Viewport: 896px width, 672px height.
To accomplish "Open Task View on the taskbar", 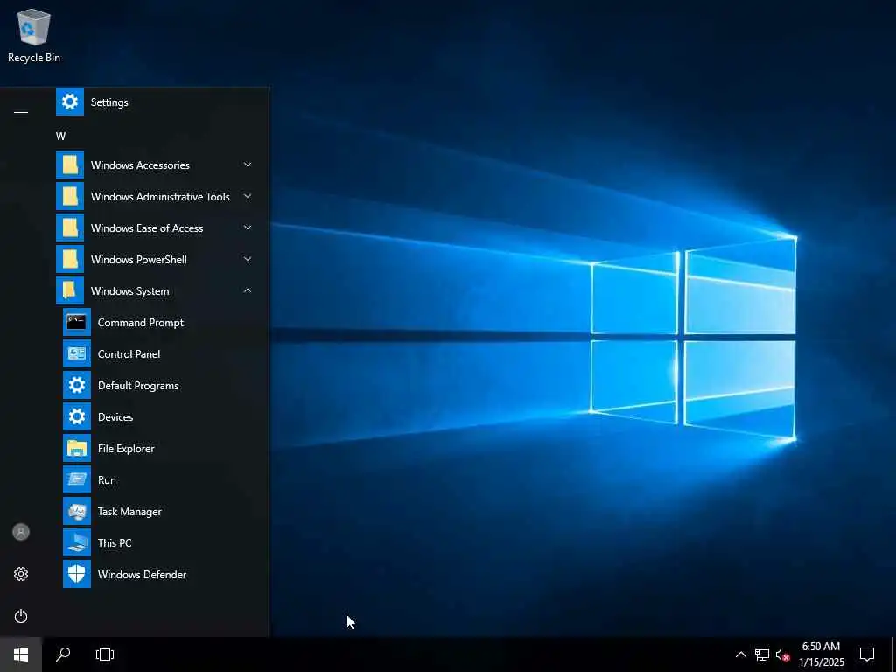I will coord(105,654).
